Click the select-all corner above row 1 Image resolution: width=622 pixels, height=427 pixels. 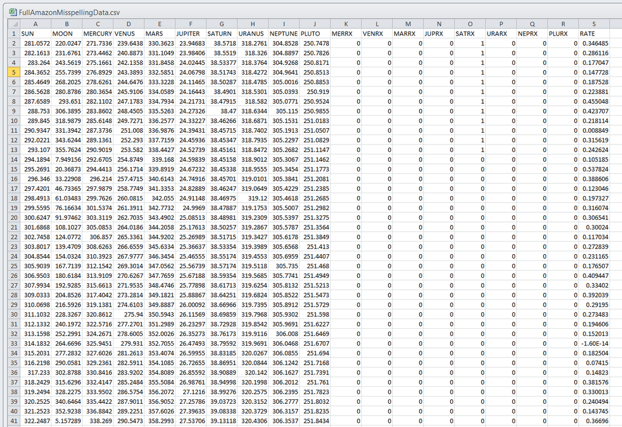tap(14, 24)
